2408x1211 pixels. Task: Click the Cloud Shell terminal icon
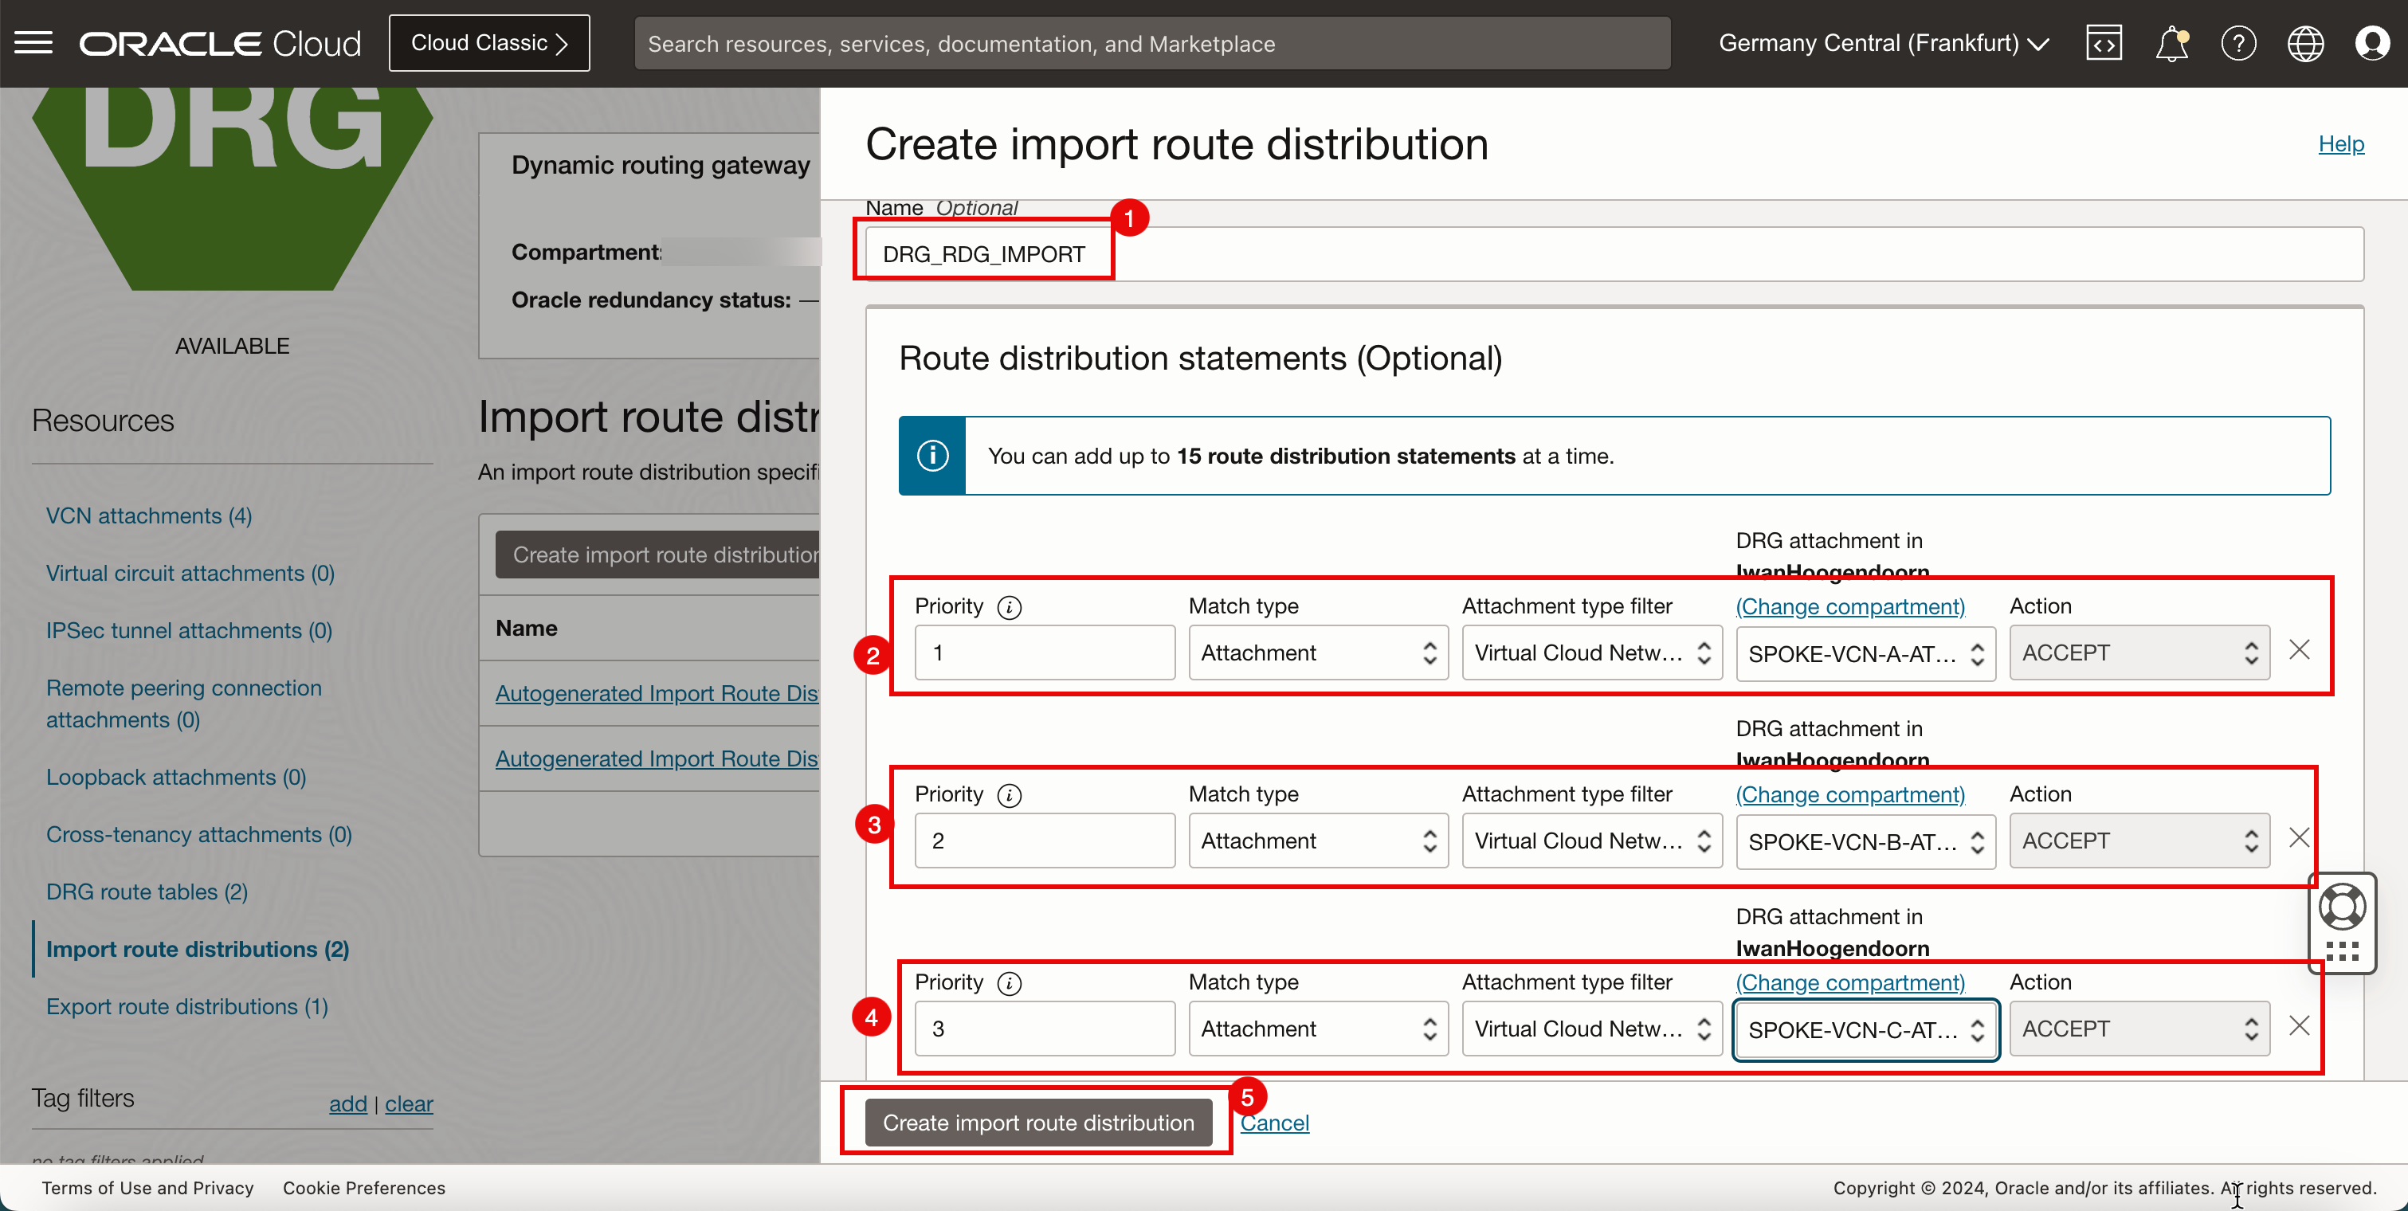2104,41
